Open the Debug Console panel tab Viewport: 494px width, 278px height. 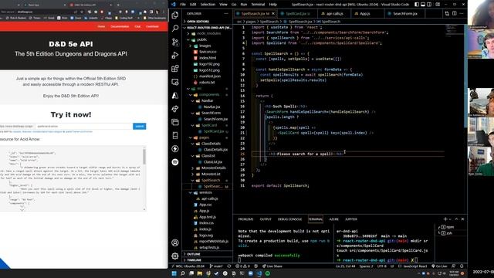pos(289,219)
